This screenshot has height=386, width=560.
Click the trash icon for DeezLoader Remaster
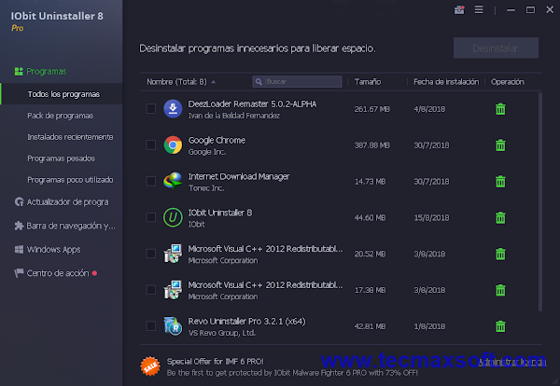pos(500,109)
